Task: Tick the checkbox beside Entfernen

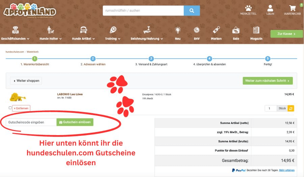Action: (x=10, y=108)
